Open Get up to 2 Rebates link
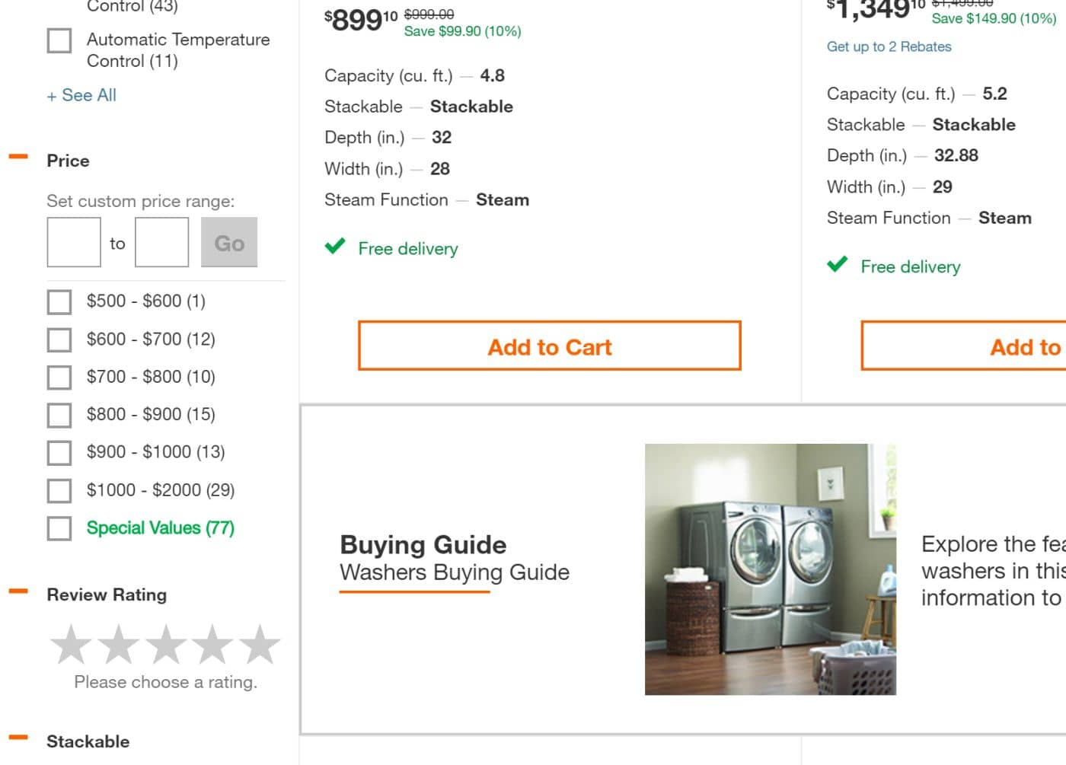The width and height of the screenshot is (1066, 765). 889,46
